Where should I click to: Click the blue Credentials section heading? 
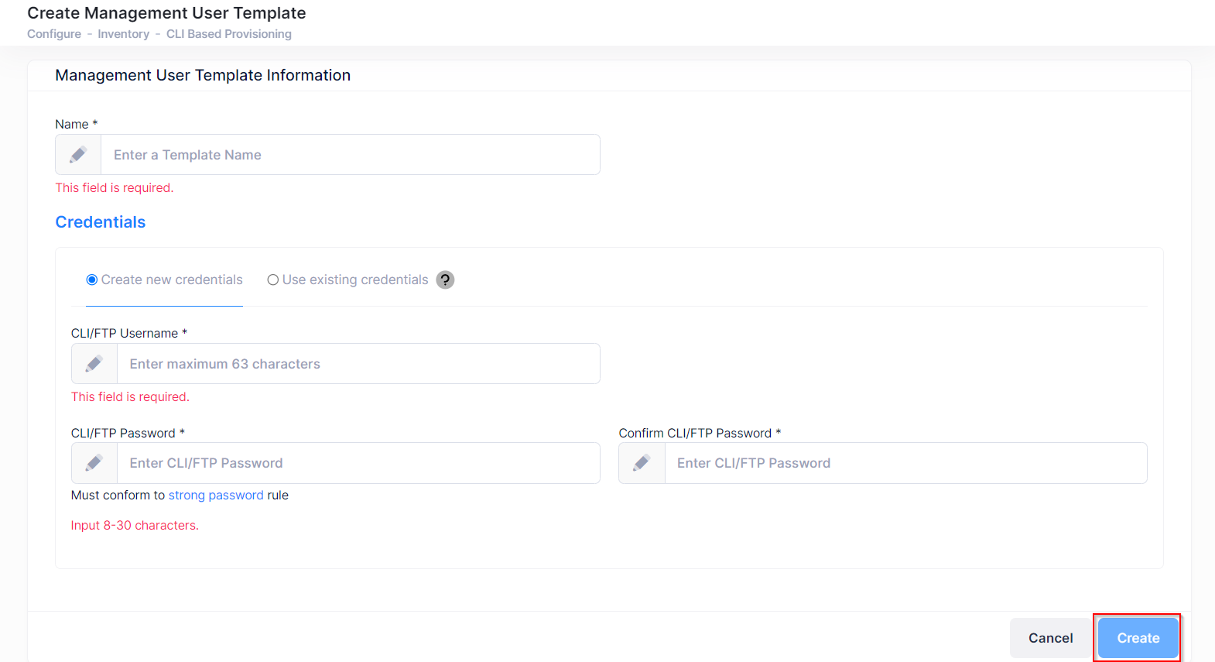pyautogui.click(x=101, y=222)
